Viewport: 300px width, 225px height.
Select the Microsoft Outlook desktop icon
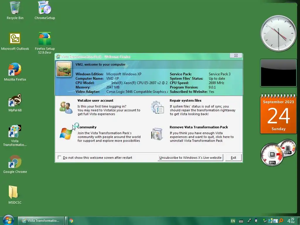click(15, 38)
